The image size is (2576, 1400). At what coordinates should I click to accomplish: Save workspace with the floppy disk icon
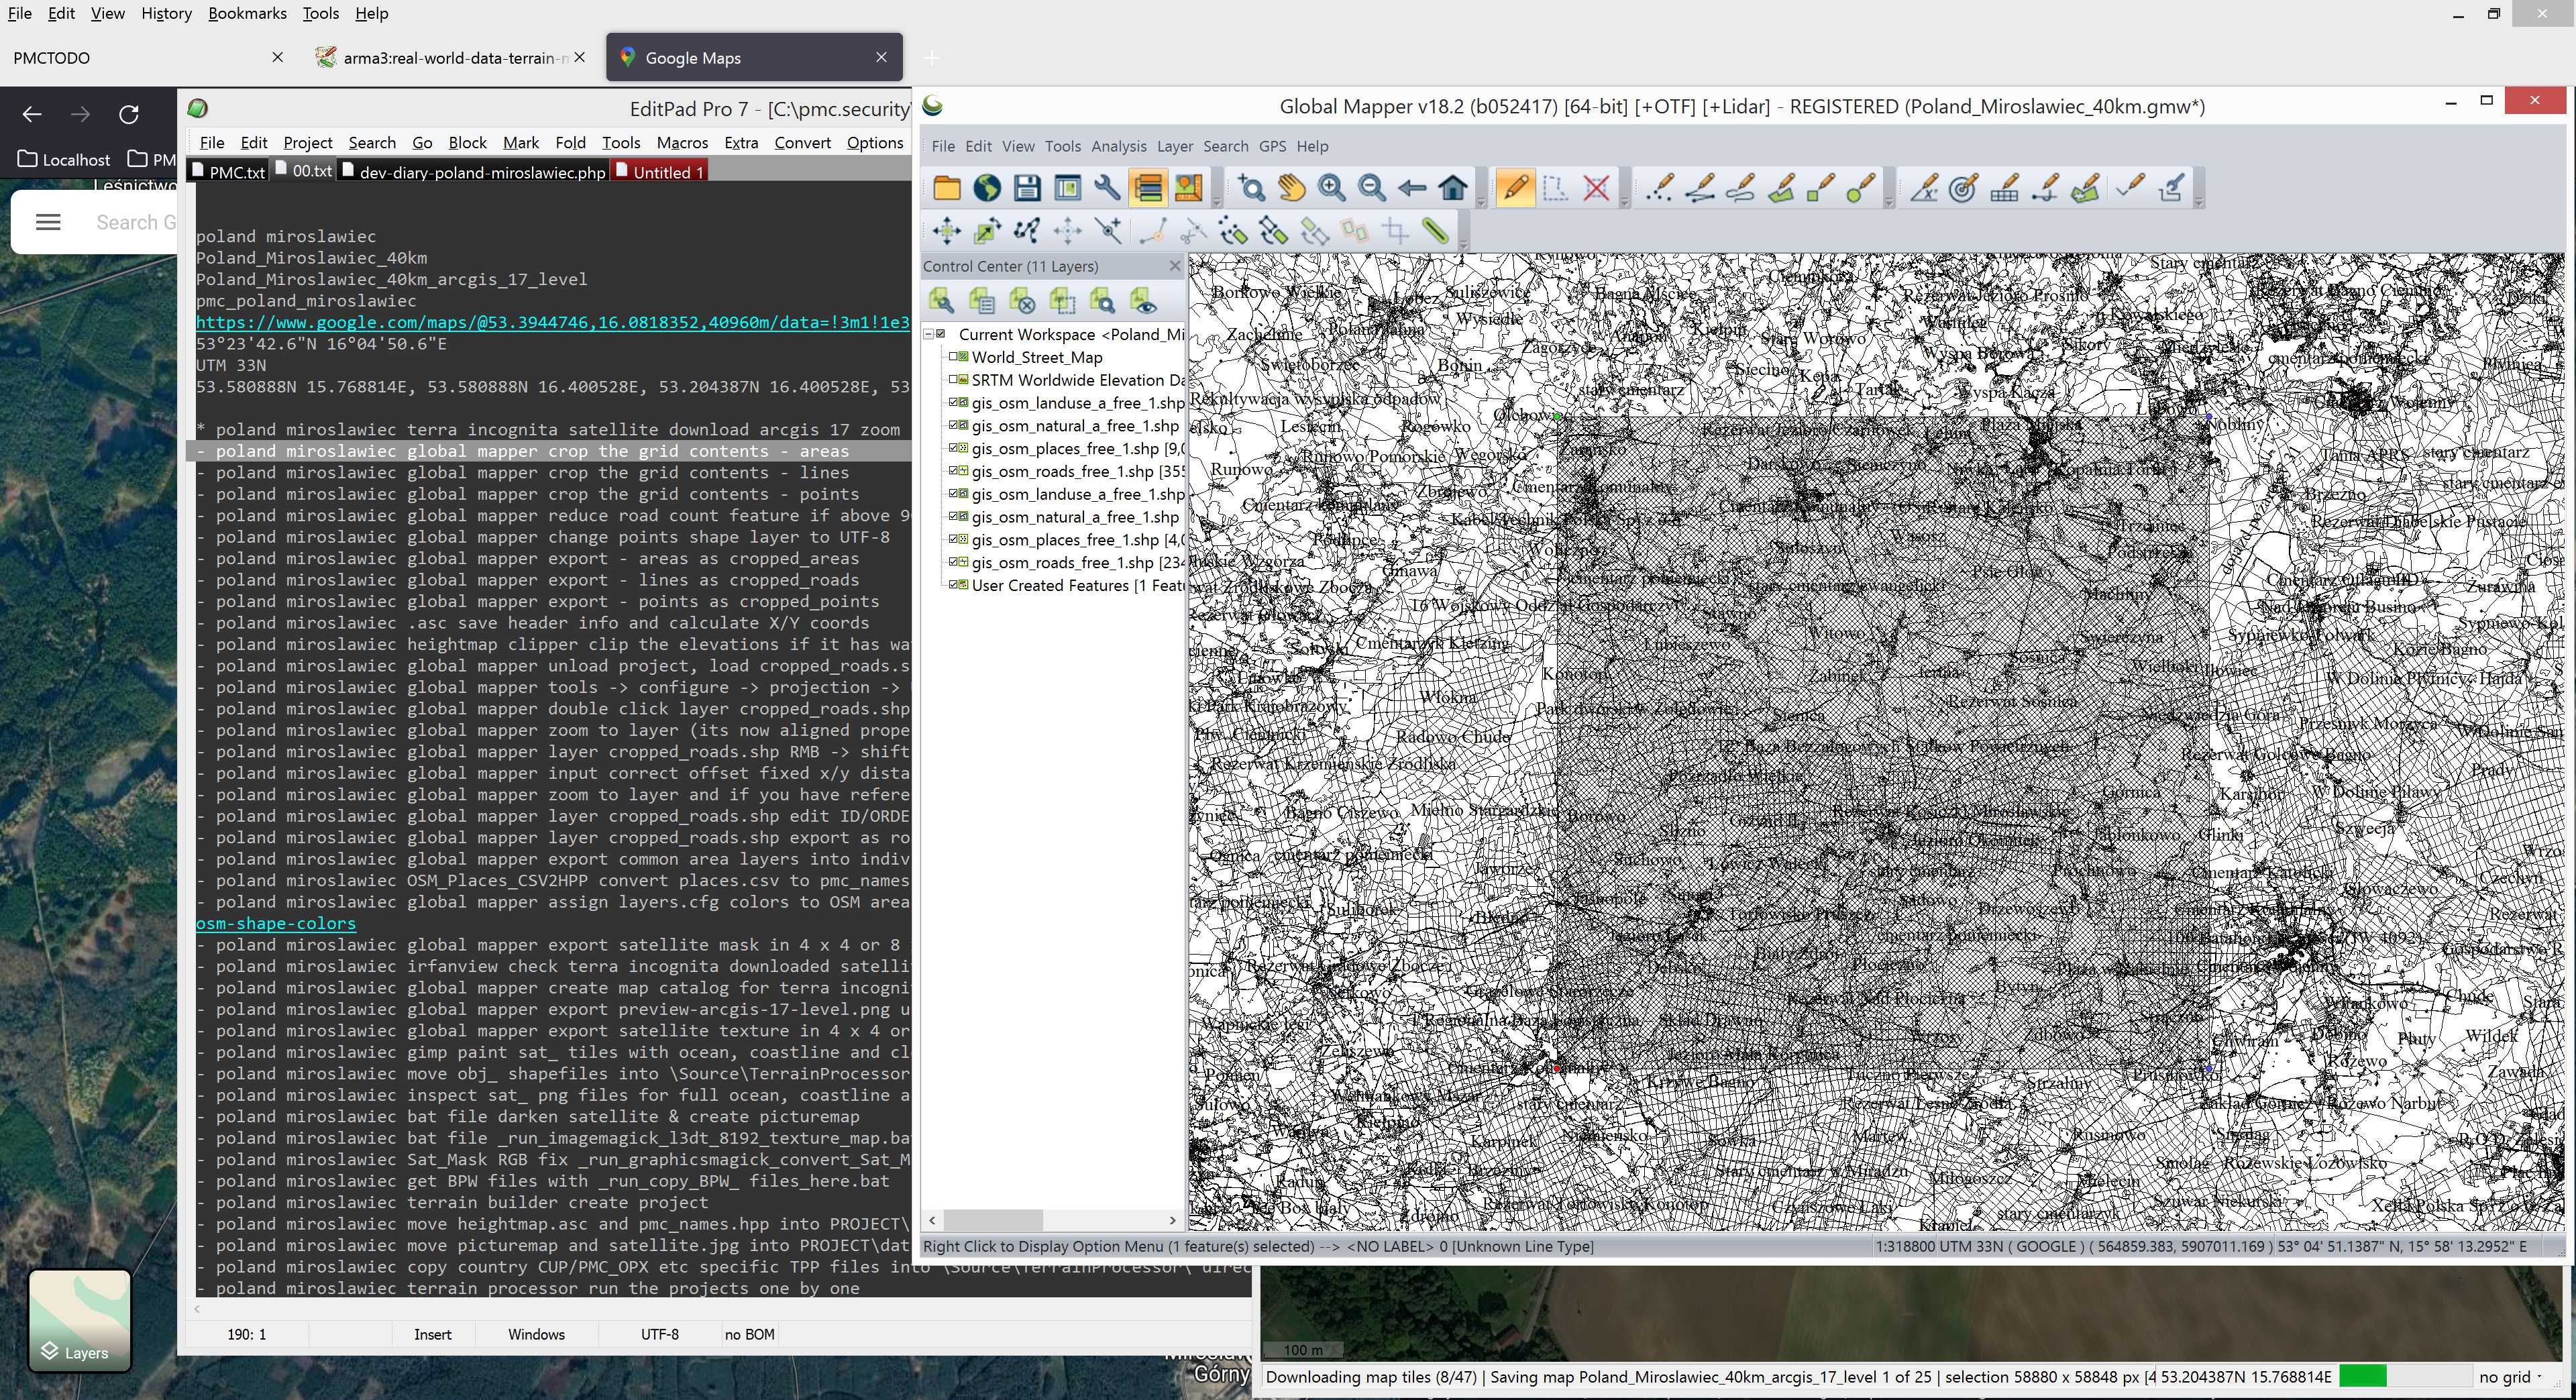(1027, 188)
